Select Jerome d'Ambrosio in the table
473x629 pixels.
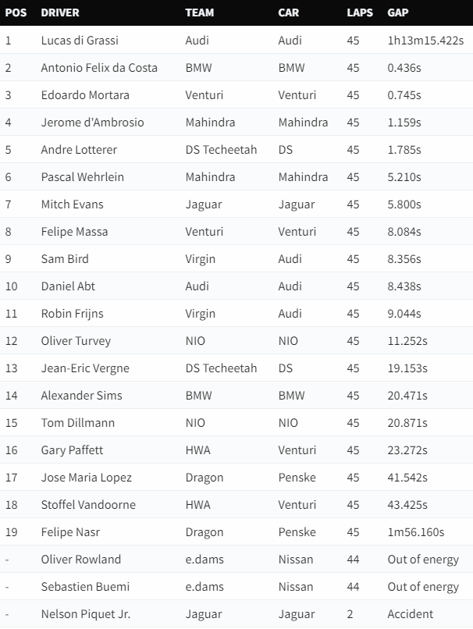click(92, 122)
